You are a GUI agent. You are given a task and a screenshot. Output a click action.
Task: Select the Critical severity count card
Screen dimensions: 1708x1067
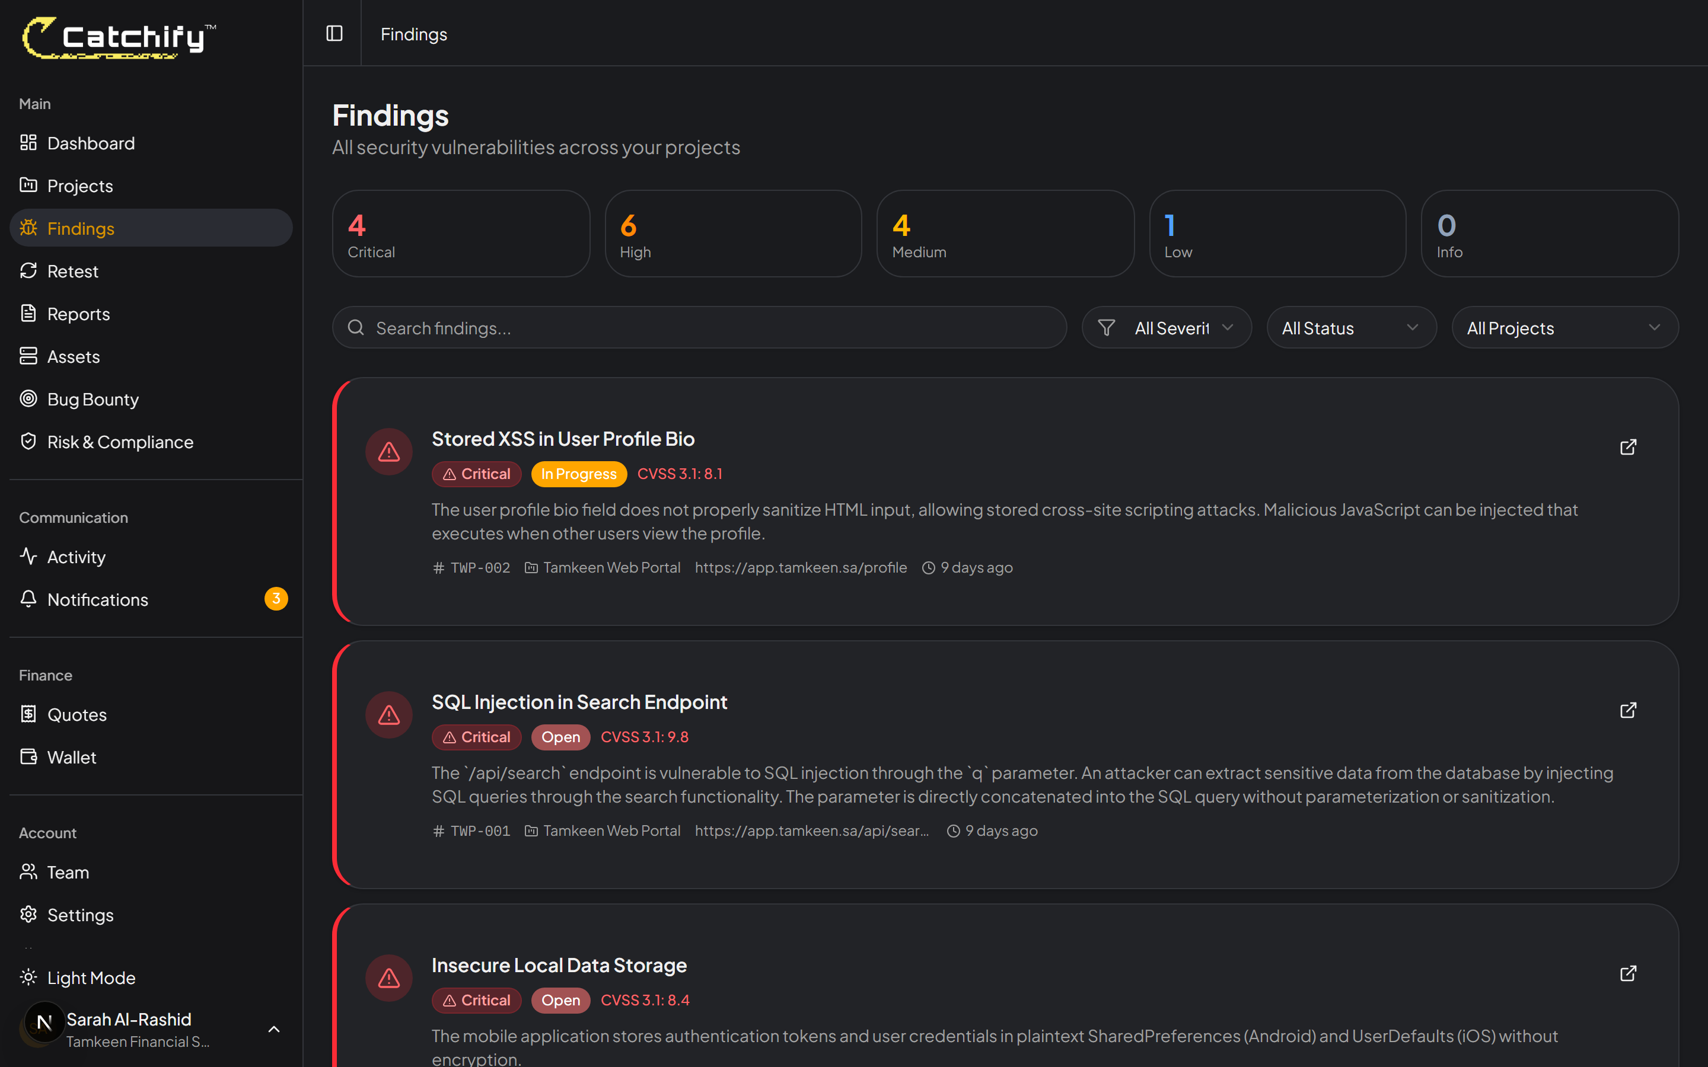pyautogui.click(x=461, y=234)
